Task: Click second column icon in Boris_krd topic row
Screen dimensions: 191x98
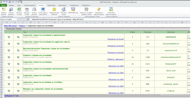Action: pyautogui.click(x=18, y=71)
